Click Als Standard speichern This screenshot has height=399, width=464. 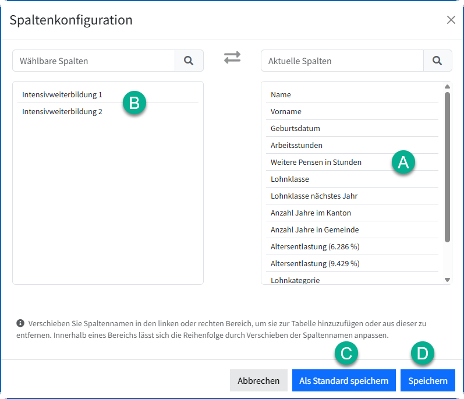point(343,381)
